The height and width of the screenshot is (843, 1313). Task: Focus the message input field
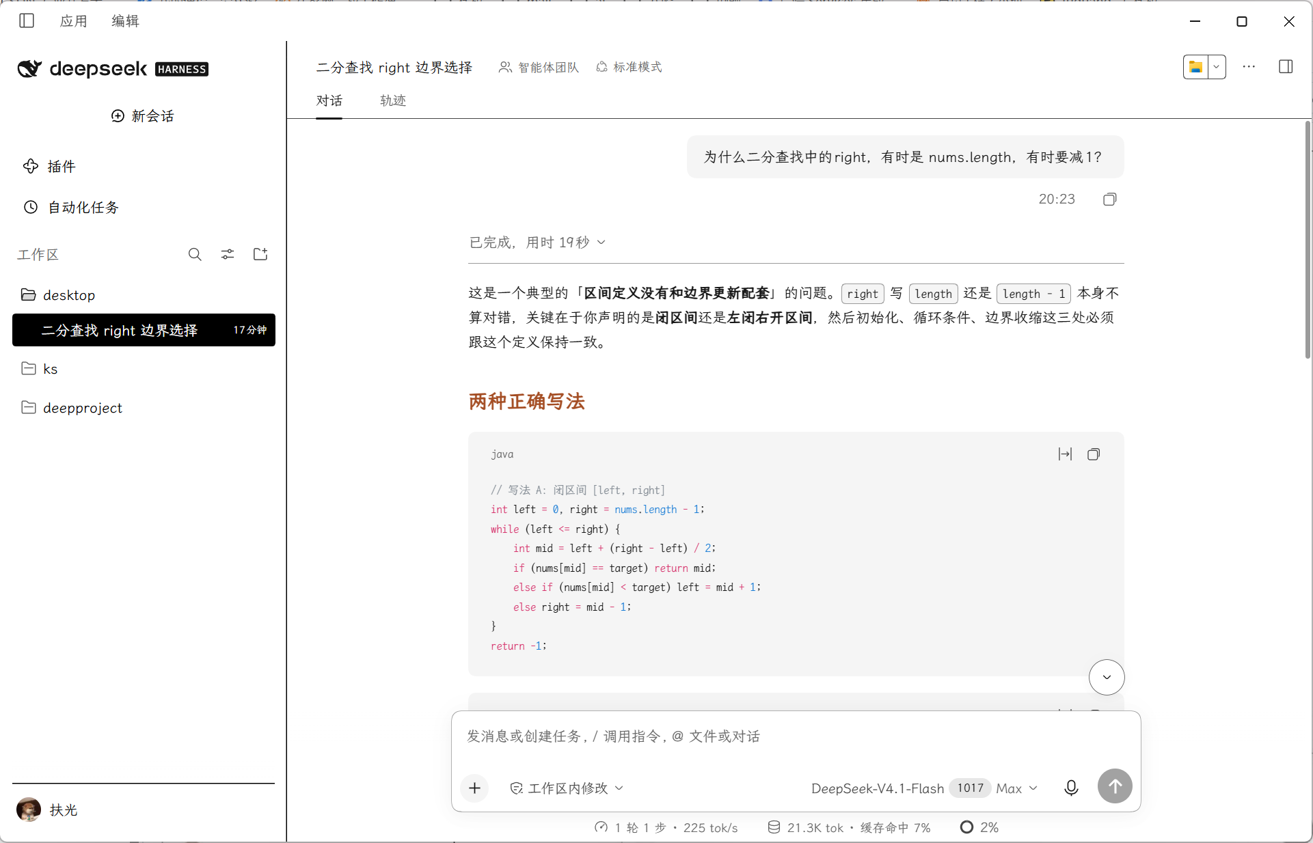point(796,736)
